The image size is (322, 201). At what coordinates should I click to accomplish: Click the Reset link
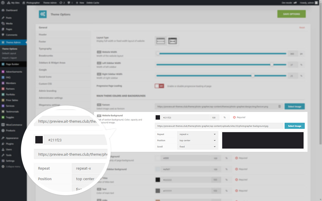point(302,27)
